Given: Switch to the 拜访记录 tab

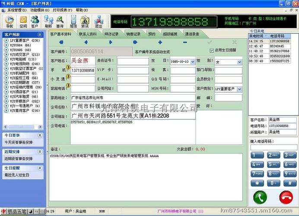Looking at the screenshot, I should [x=111, y=34].
